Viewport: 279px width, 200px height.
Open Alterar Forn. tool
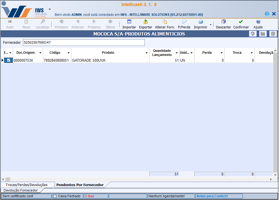tap(165, 22)
